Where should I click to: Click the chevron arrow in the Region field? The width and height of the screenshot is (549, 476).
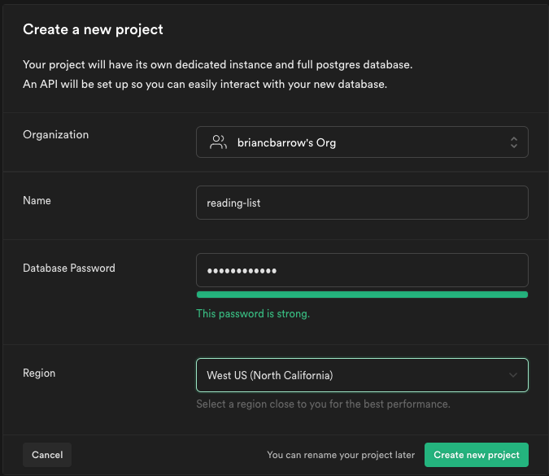click(513, 375)
